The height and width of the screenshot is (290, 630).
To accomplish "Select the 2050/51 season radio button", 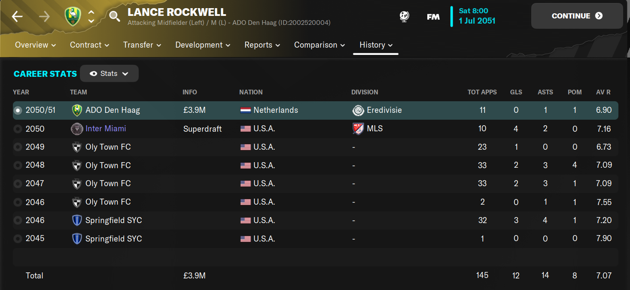I will click(x=18, y=110).
